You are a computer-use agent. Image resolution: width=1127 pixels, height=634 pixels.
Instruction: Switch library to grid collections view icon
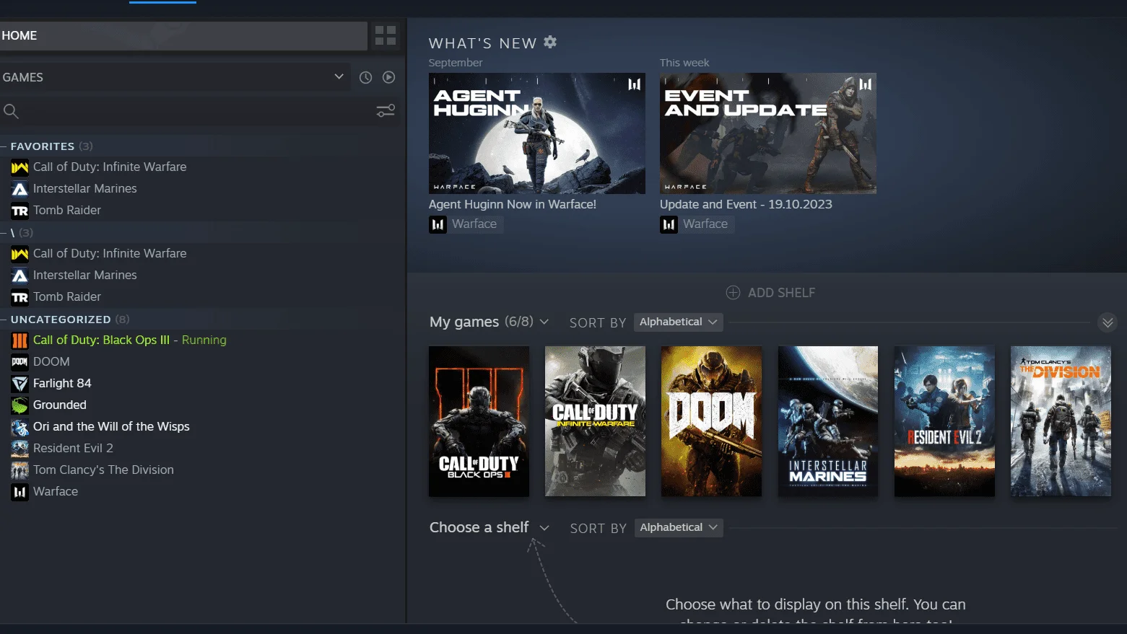[386, 35]
